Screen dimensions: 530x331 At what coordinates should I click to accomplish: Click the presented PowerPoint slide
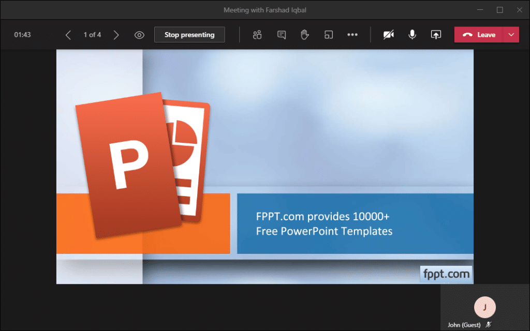tap(264, 167)
